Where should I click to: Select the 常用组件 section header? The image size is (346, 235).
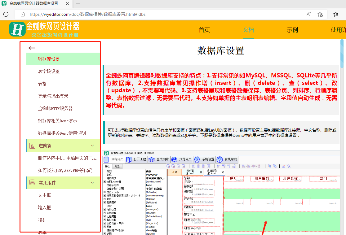pyautogui.click(x=63, y=183)
